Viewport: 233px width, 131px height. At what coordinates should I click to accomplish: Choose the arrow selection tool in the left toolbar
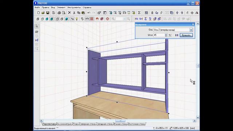(37, 26)
